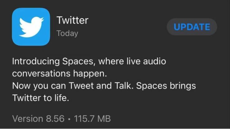Click the word "Spaces" in first line
Screen dimensions: 230x129
pos(79,61)
